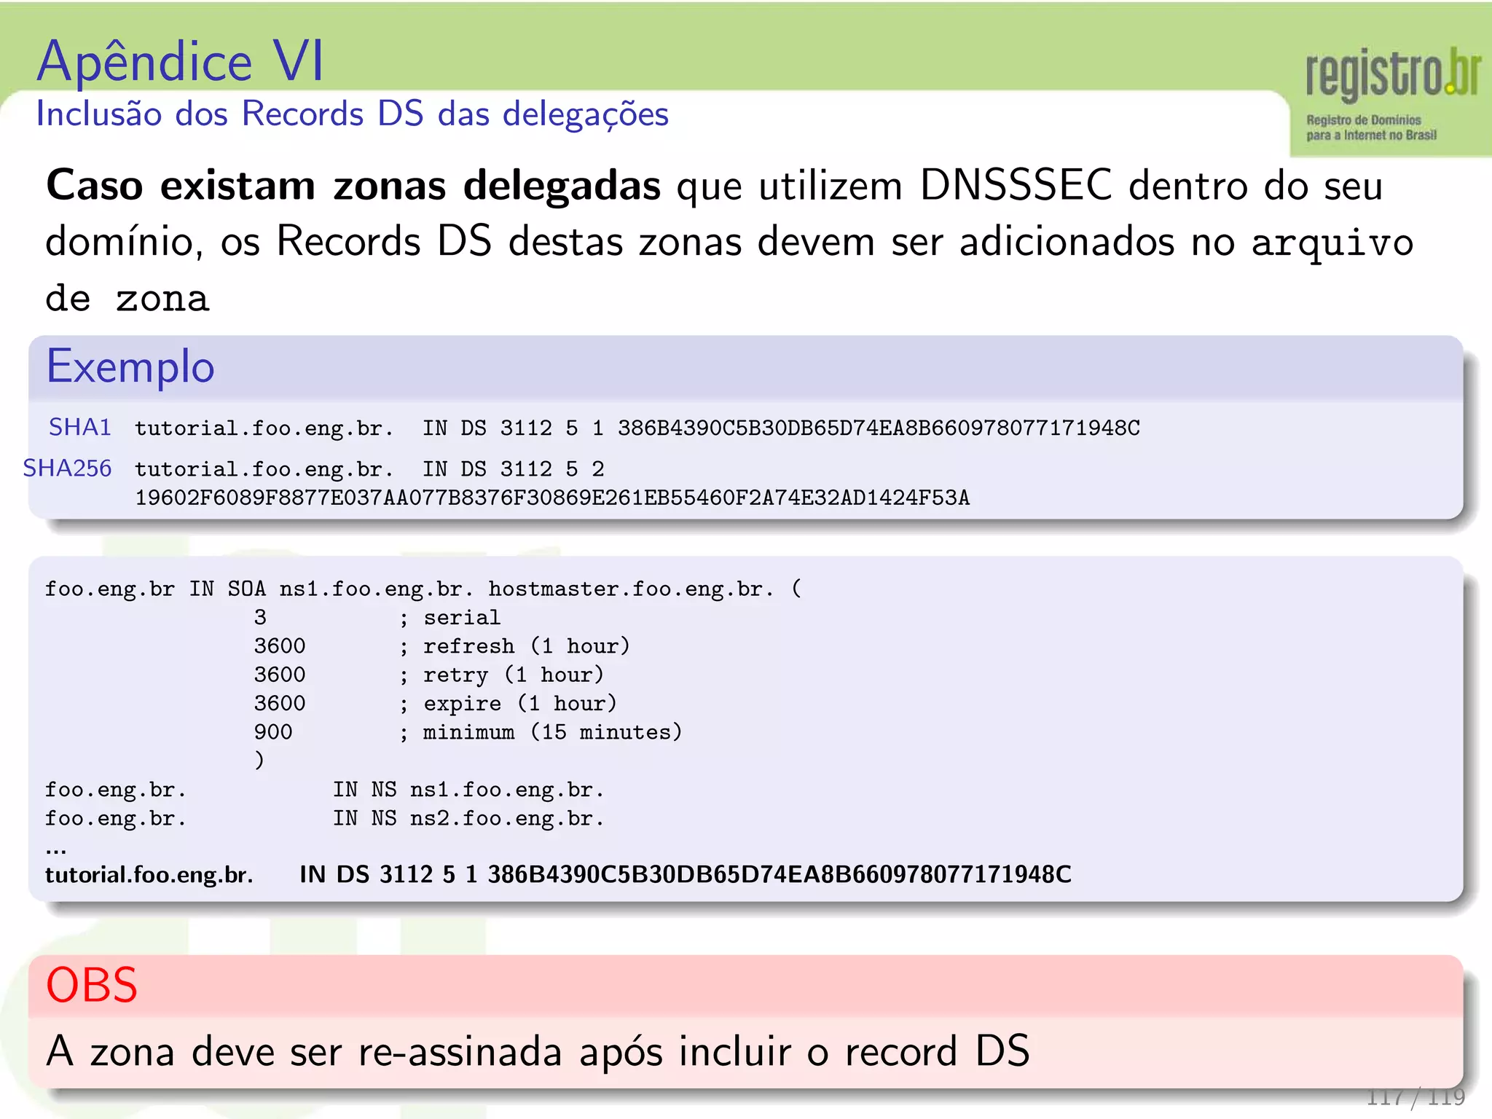This screenshot has height=1119, width=1492.
Task: Click the 'SHA256' label
Action: coord(67,468)
